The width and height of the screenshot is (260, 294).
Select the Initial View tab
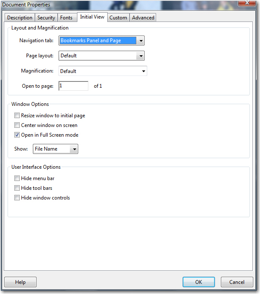92,17
